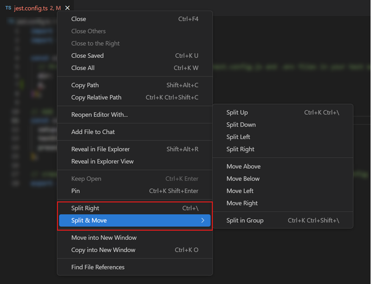Reveal in File Explorer option

(100, 149)
